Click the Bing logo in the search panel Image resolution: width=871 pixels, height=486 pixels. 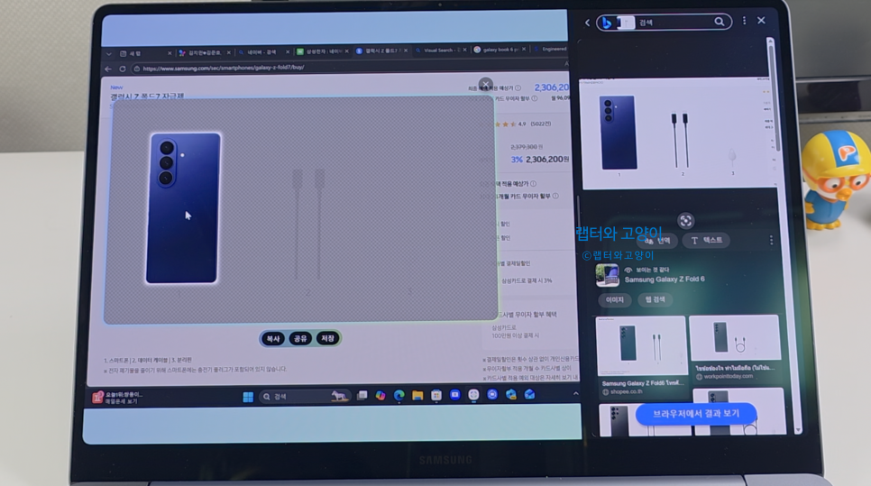coord(607,23)
